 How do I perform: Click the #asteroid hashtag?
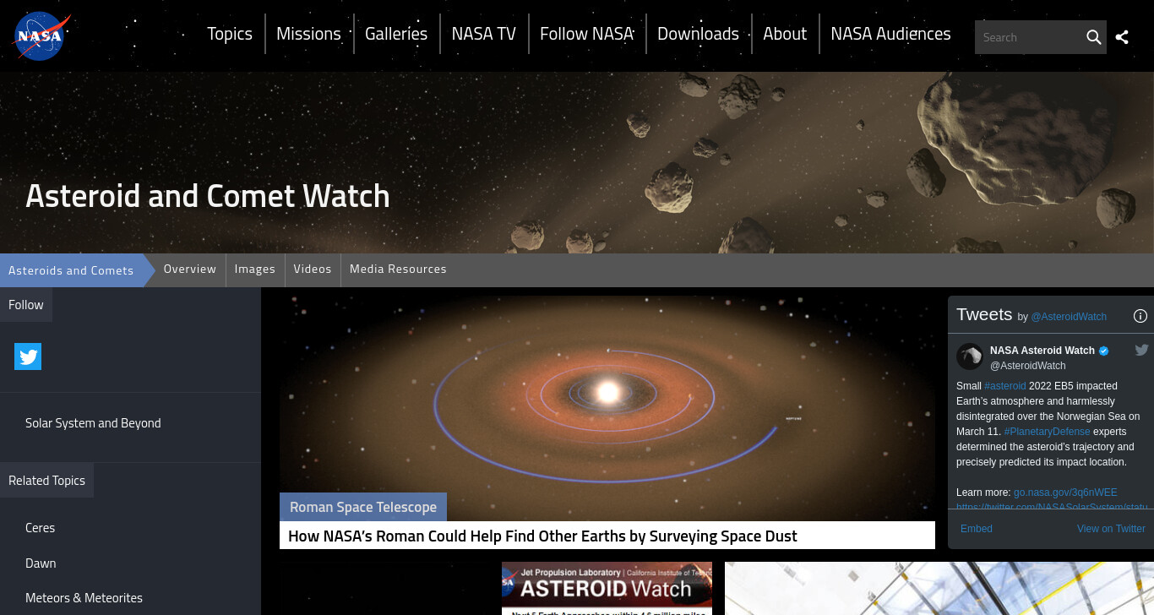click(1005, 386)
